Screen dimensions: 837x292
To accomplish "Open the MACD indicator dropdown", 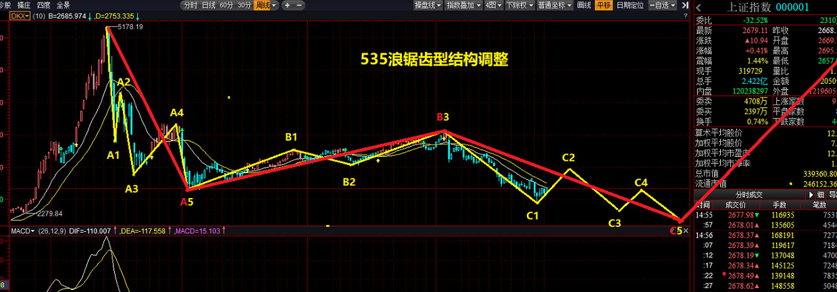I will (23, 231).
